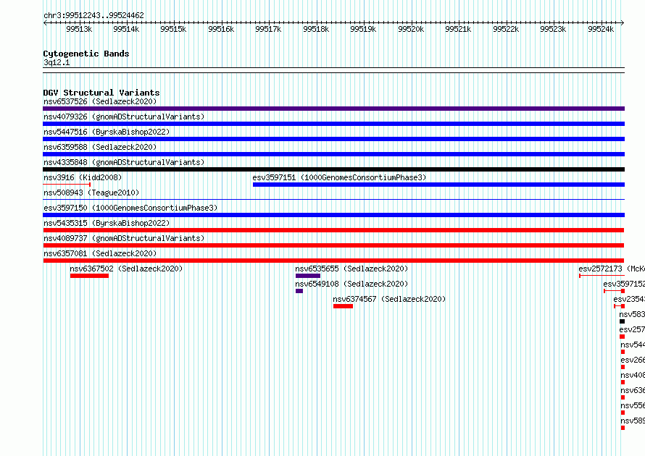
Task: Click the truncated esv266 variant label
Action: (633, 360)
